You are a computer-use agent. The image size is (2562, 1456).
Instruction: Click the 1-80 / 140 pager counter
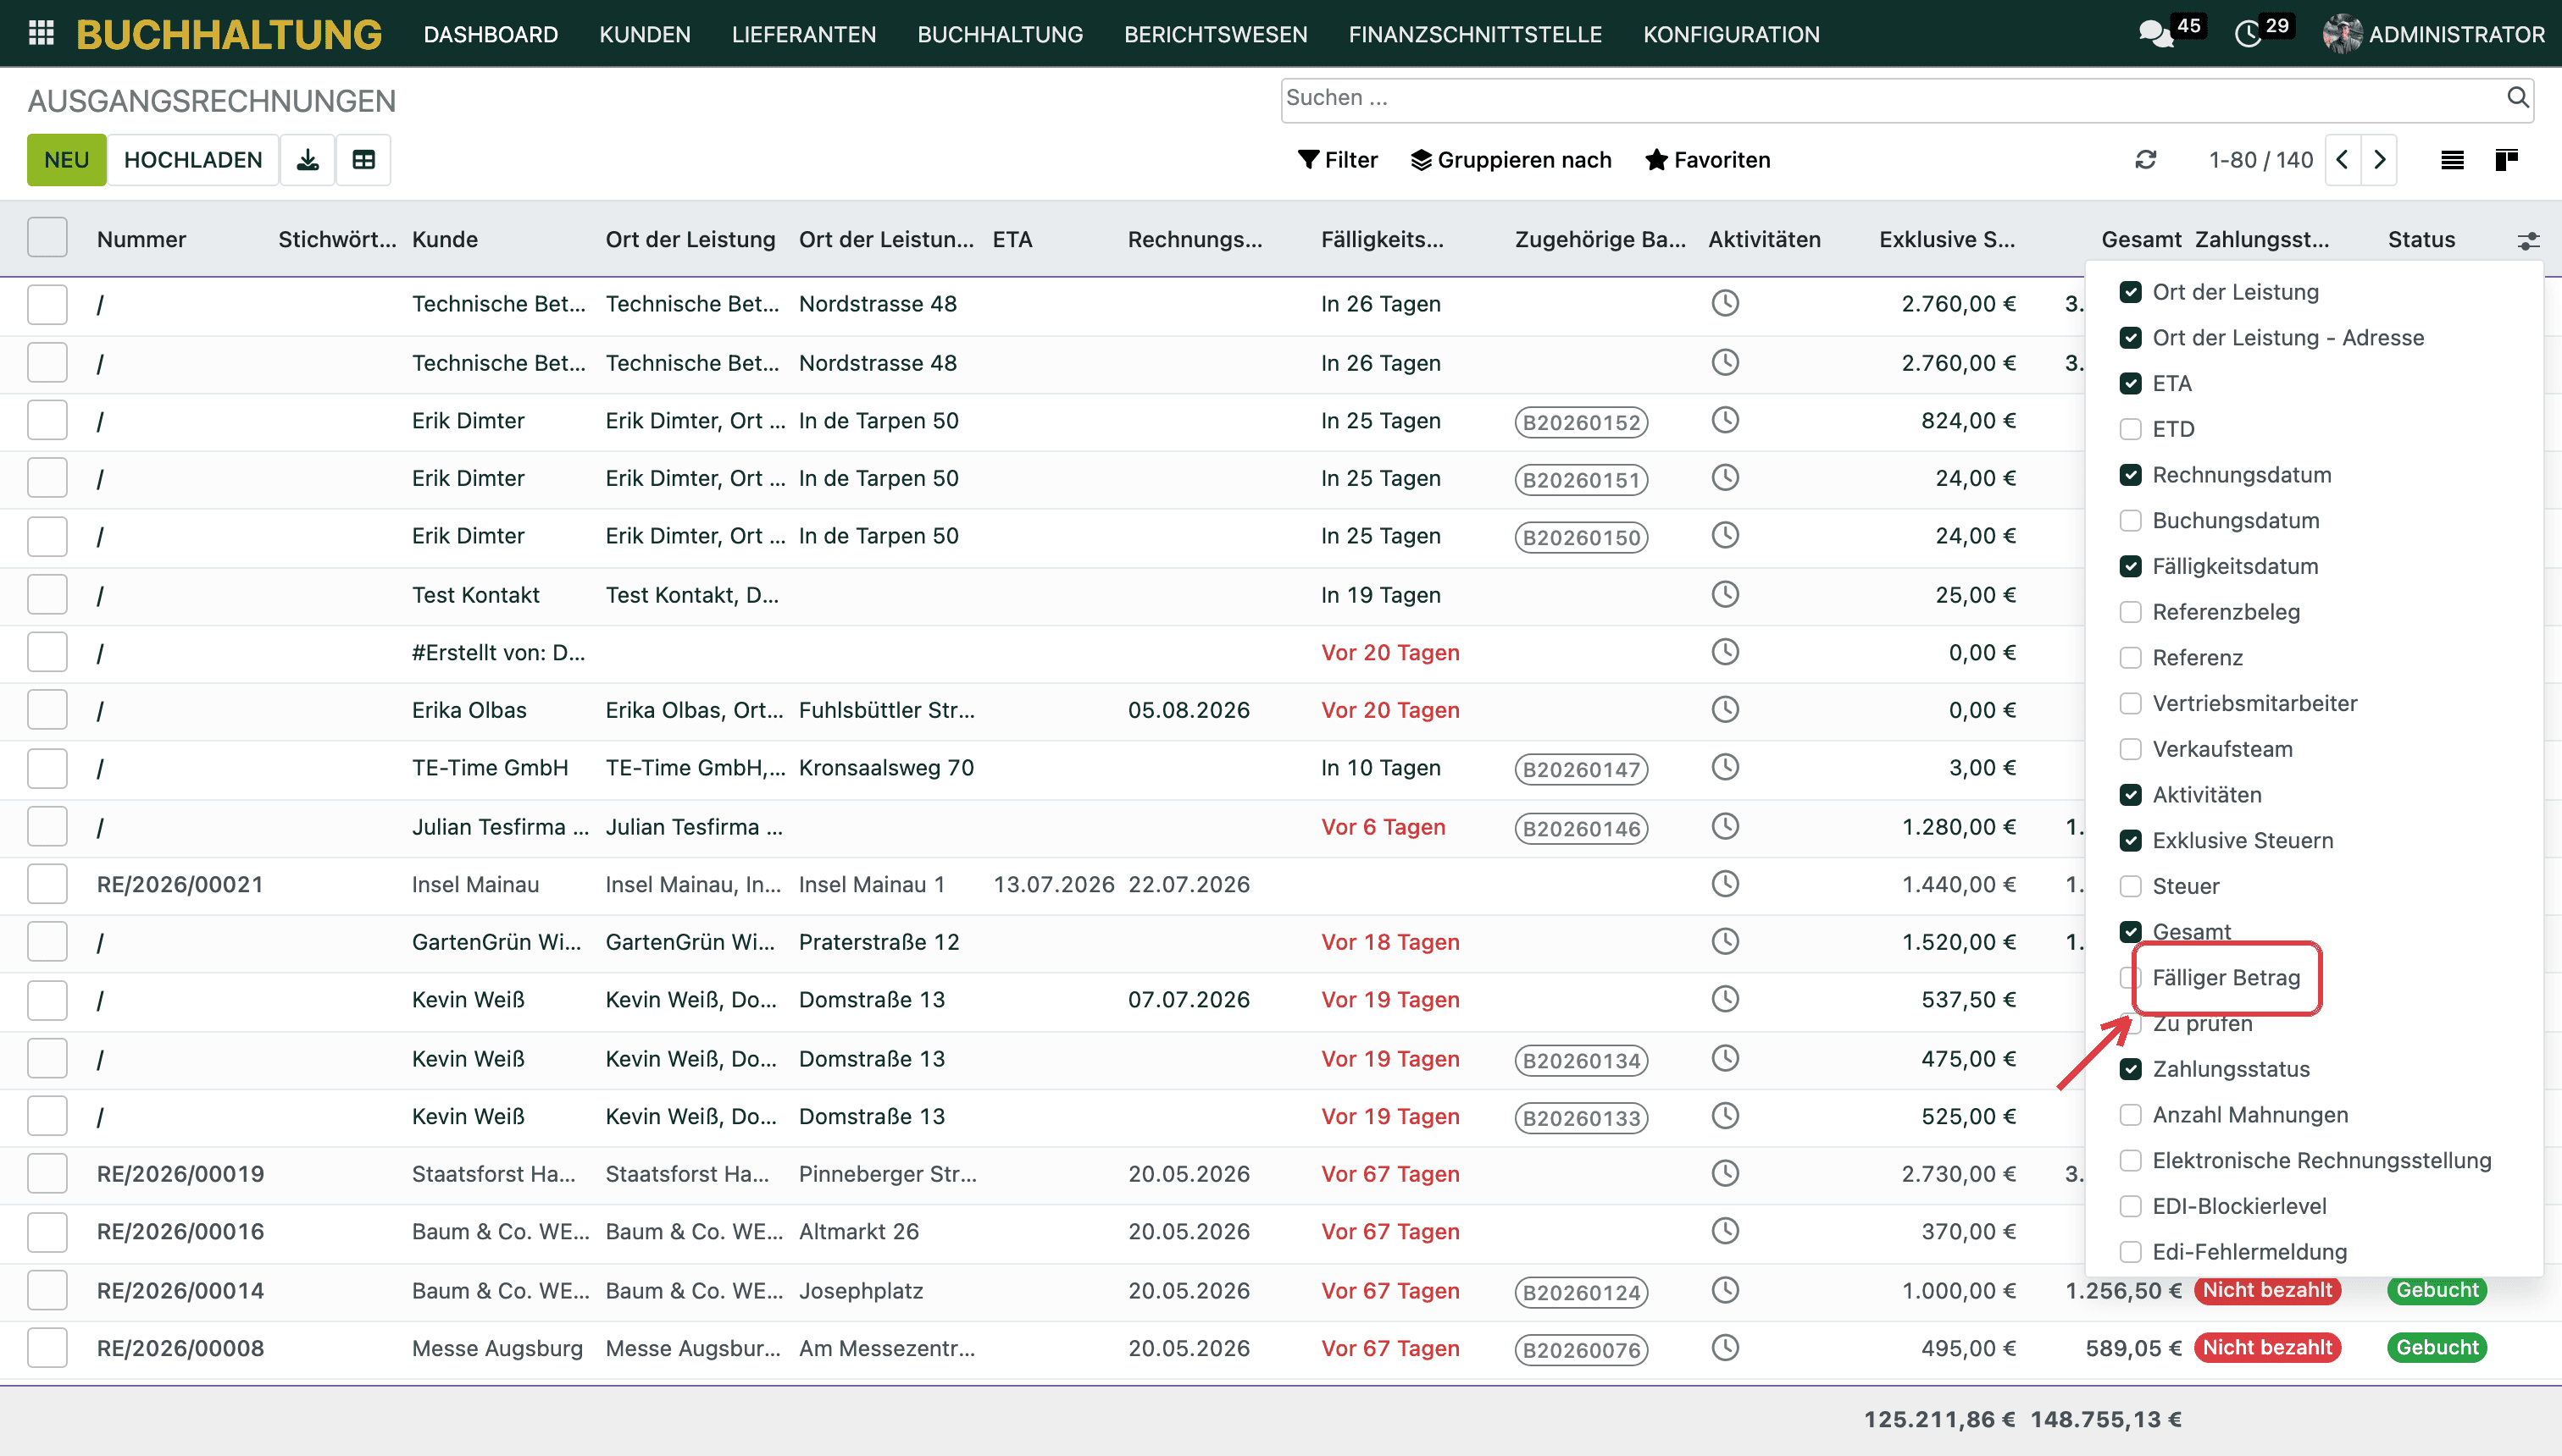(2260, 160)
